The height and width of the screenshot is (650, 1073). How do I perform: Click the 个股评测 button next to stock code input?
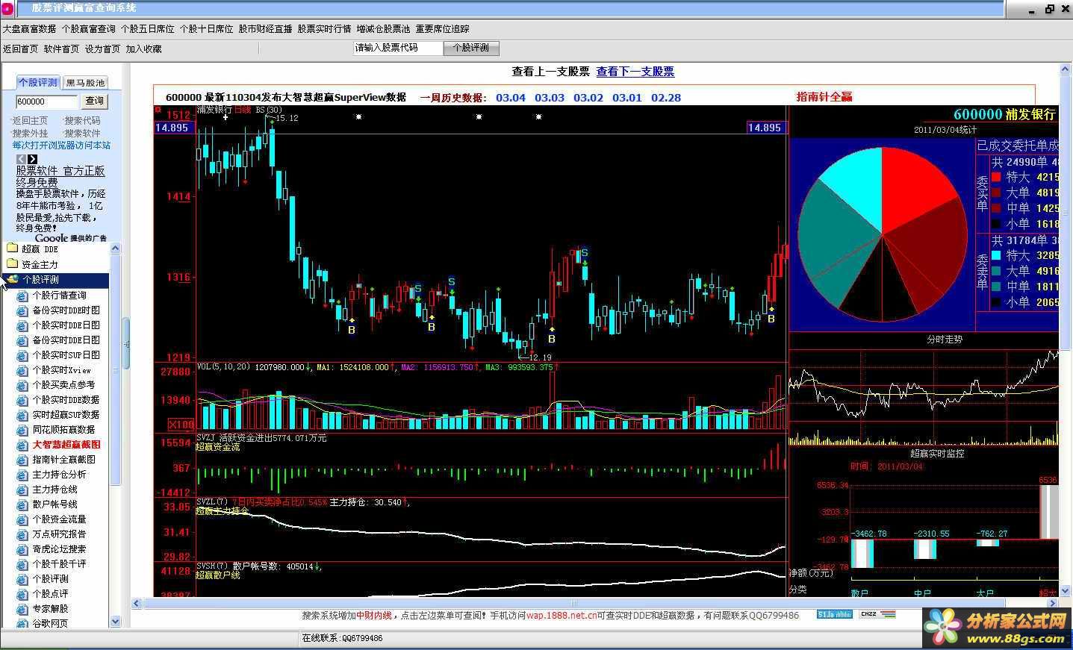click(471, 48)
